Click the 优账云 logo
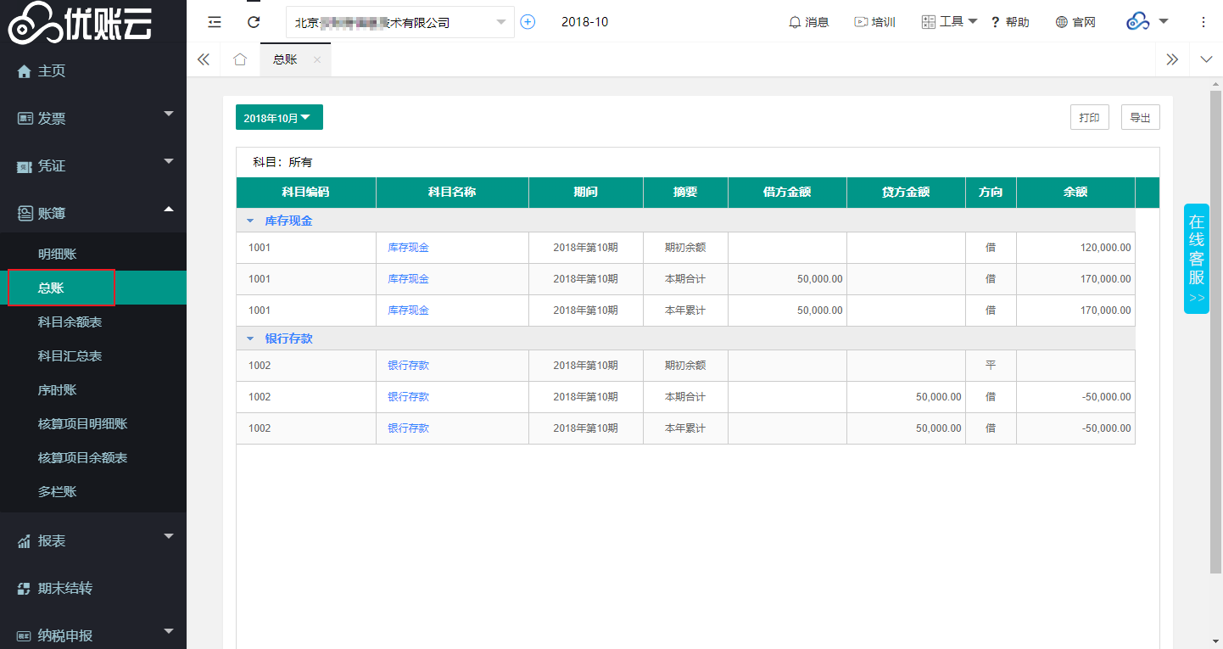This screenshot has height=649, width=1223. pyautogui.click(x=81, y=22)
